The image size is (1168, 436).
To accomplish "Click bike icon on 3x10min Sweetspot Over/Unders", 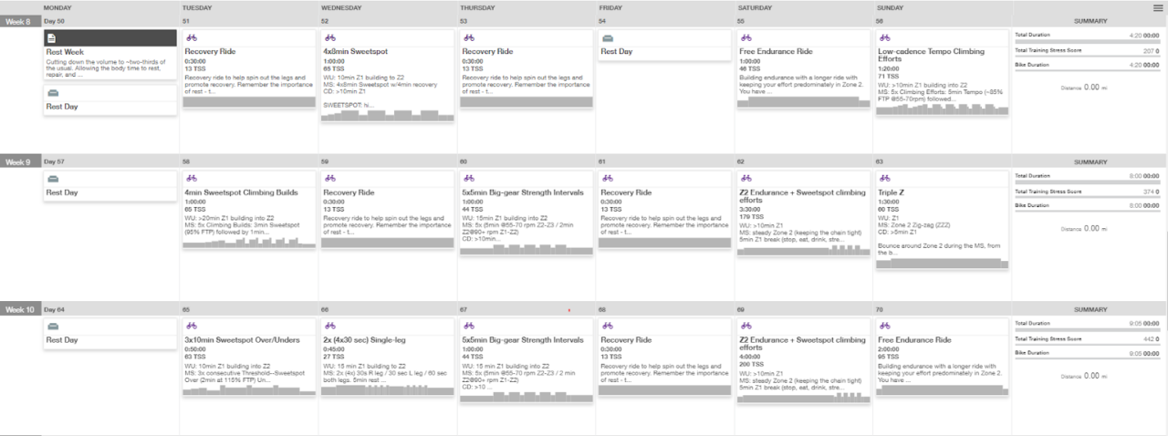I will [191, 326].
